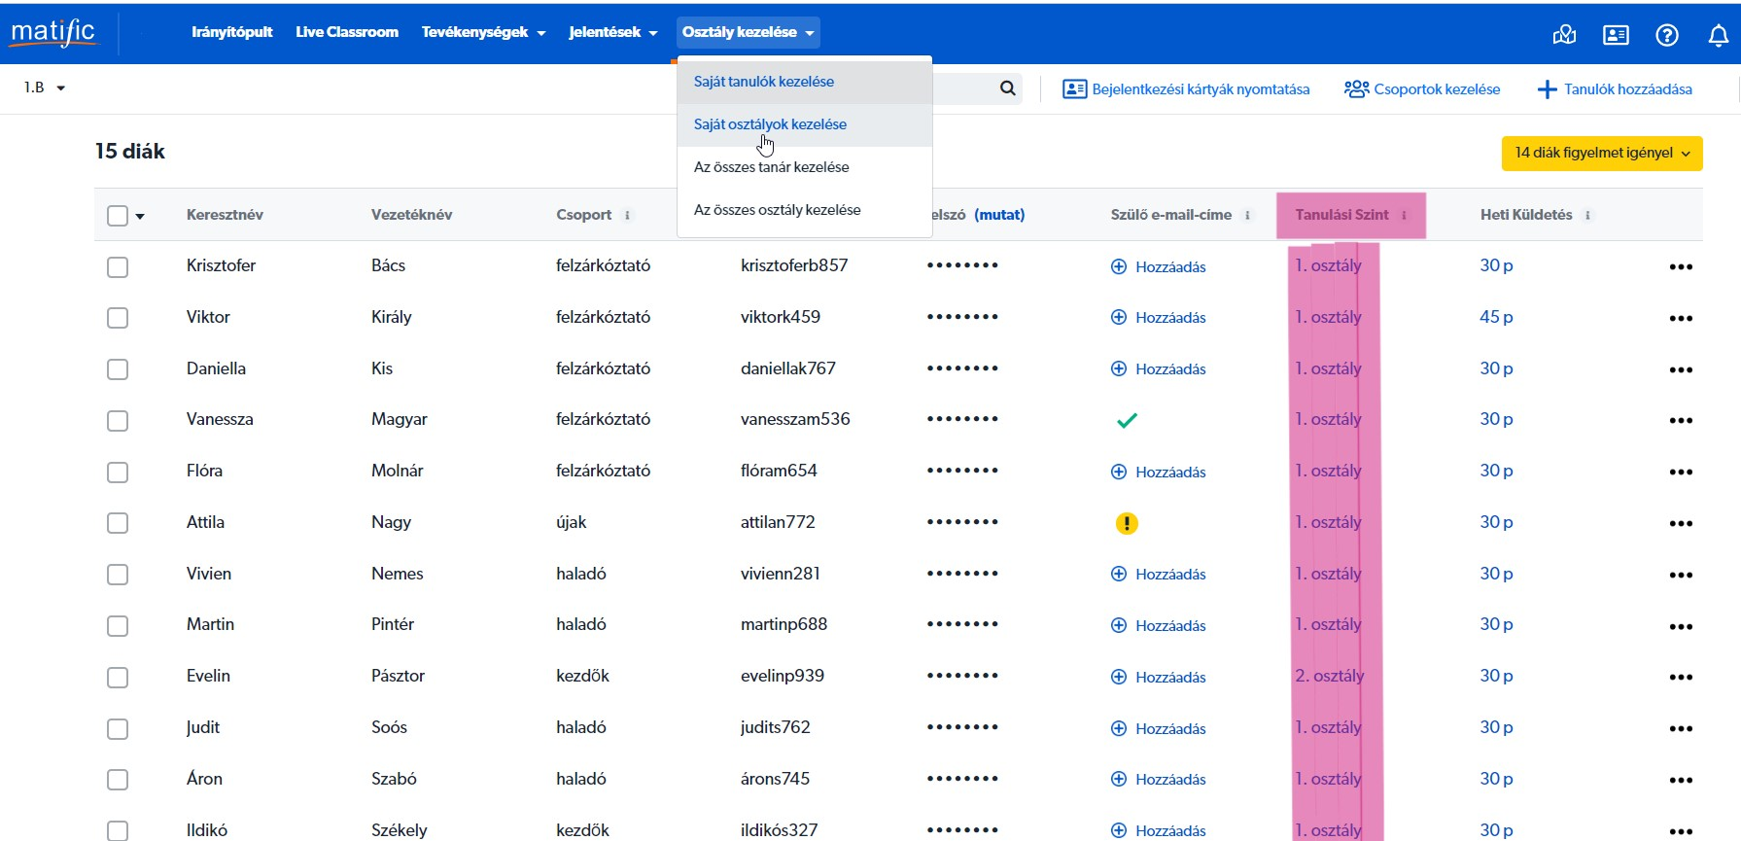
Task: Choose Az összes tanár kezelése
Action: pos(805,167)
